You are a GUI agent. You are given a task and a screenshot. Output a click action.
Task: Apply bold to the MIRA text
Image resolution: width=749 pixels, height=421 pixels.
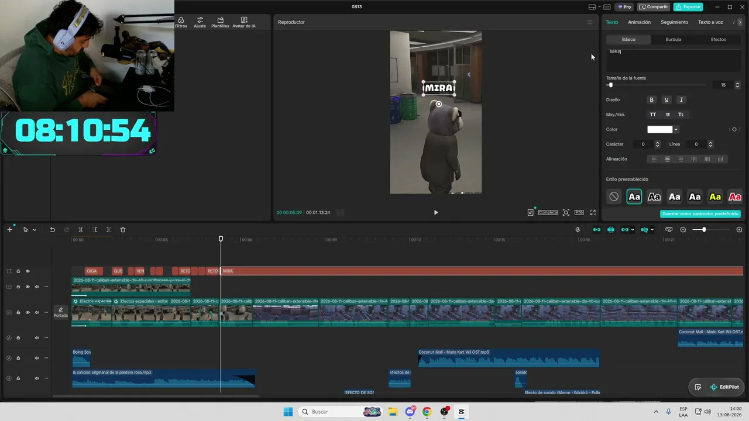click(651, 100)
